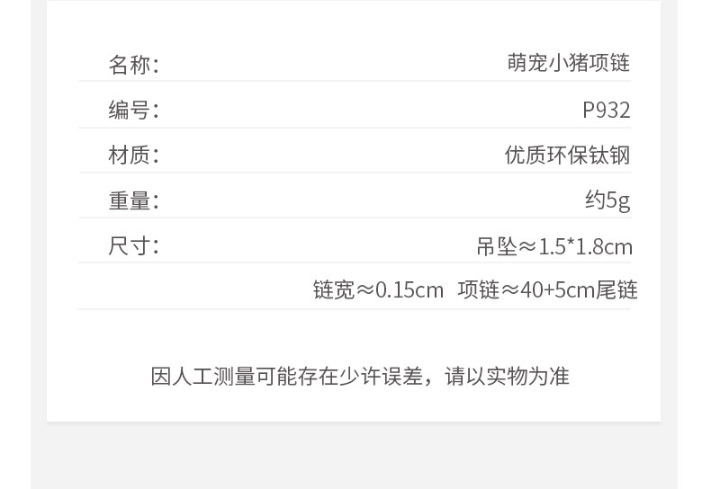This screenshot has width=711, height=489.
Task: Click the 编号 label
Action: [133, 110]
